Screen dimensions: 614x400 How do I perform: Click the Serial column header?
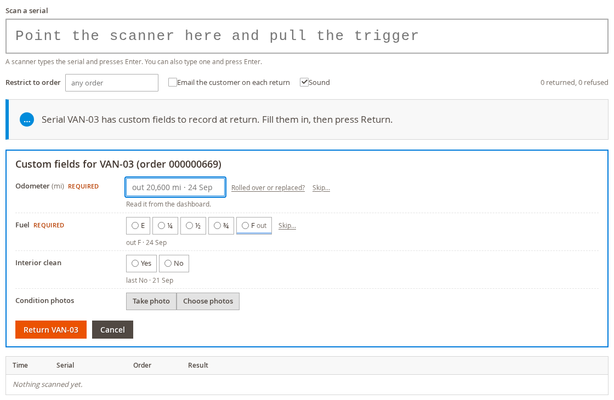point(65,365)
